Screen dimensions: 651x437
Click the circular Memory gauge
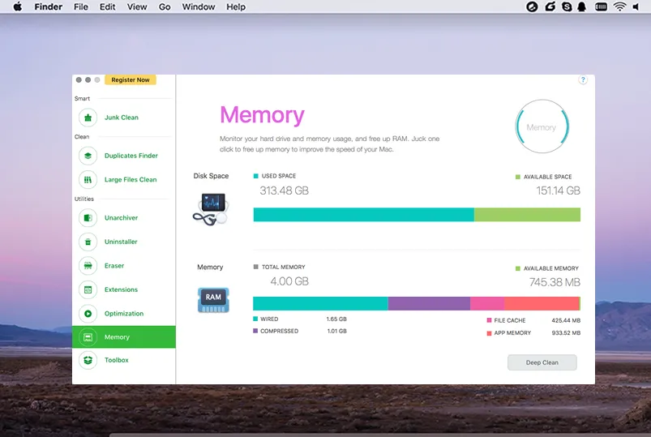coord(542,127)
